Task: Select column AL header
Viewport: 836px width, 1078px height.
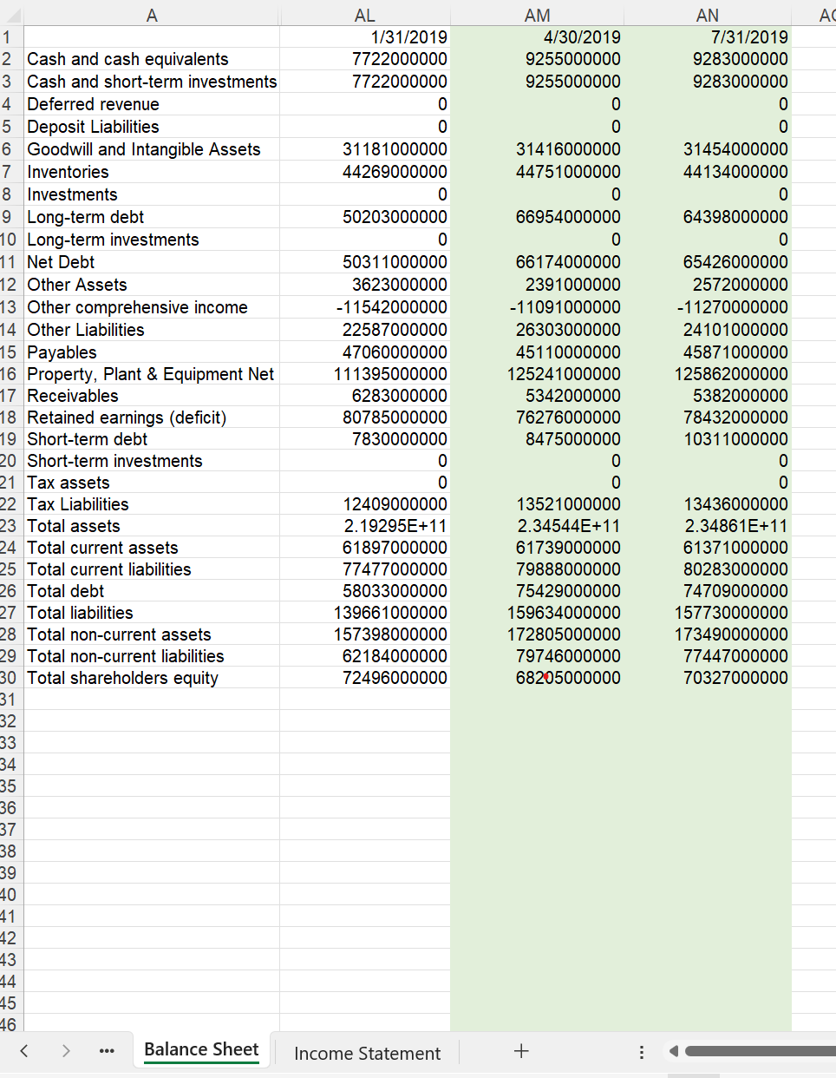Action: click(x=365, y=15)
